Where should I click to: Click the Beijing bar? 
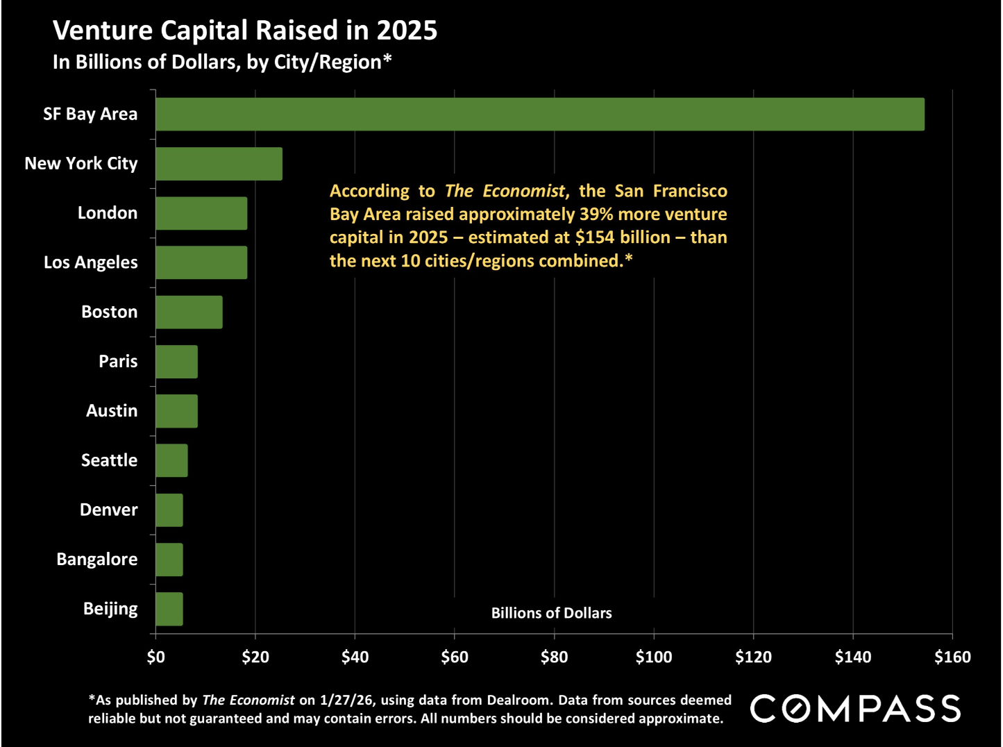click(169, 609)
